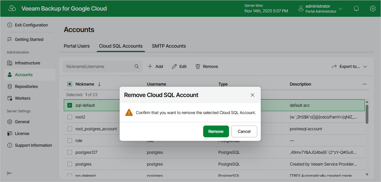Viewport: 381px width, 182px height.
Task: Click 'Created by Veeam Service Provider' description
Action: tap(323, 164)
